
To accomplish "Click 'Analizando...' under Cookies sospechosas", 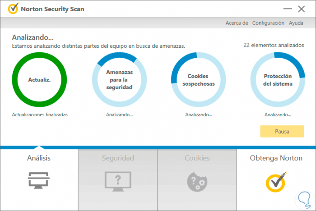I will 199,115.
